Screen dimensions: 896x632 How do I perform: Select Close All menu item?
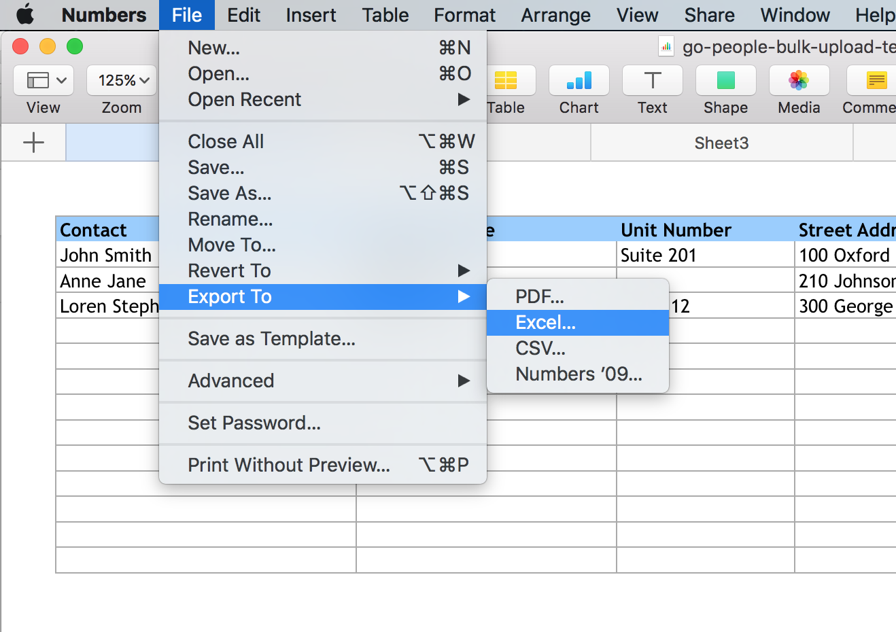click(323, 141)
